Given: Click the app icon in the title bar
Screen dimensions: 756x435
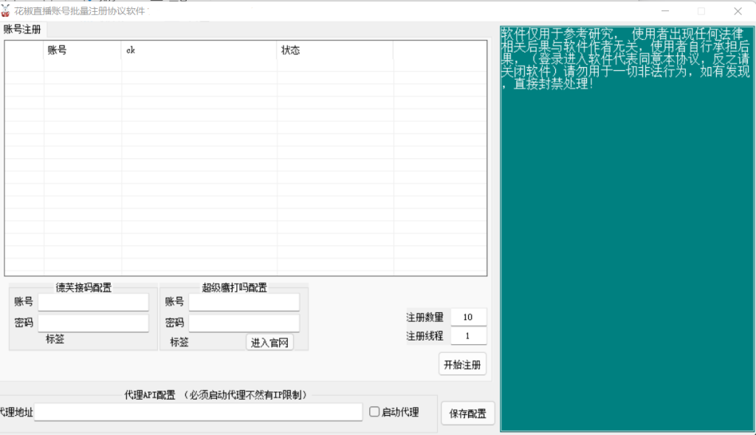Looking at the screenshot, I should (x=5, y=11).
